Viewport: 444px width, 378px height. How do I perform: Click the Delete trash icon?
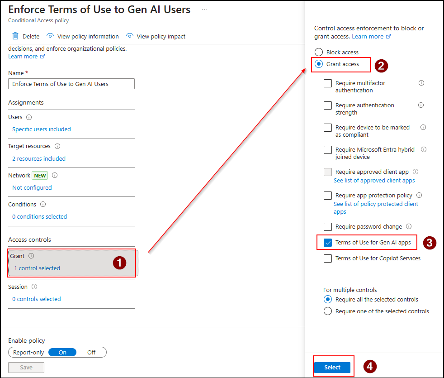15,36
